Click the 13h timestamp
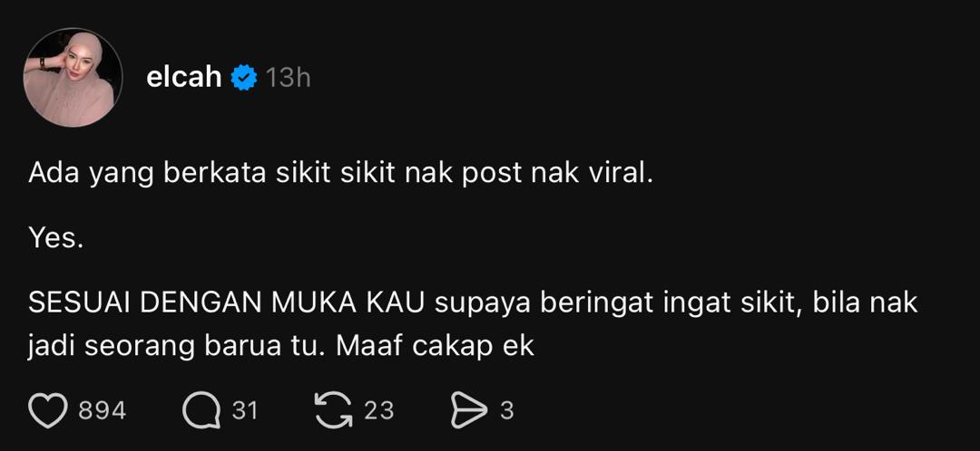The width and height of the screenshot is (980, 451). (x=289, y=78)
